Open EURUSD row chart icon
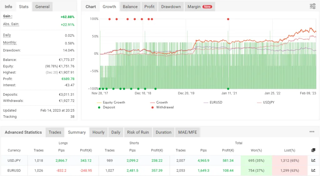This screenshot has height=176, width=320. pos(313,170)
